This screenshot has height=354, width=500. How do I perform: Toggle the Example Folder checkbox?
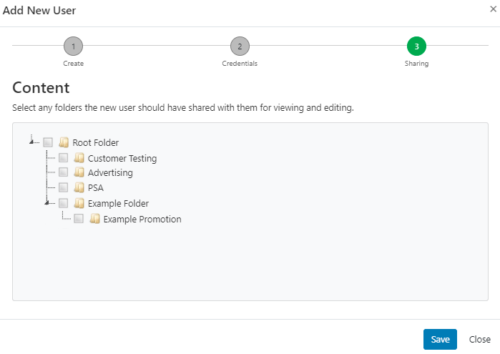pos(63,203)
